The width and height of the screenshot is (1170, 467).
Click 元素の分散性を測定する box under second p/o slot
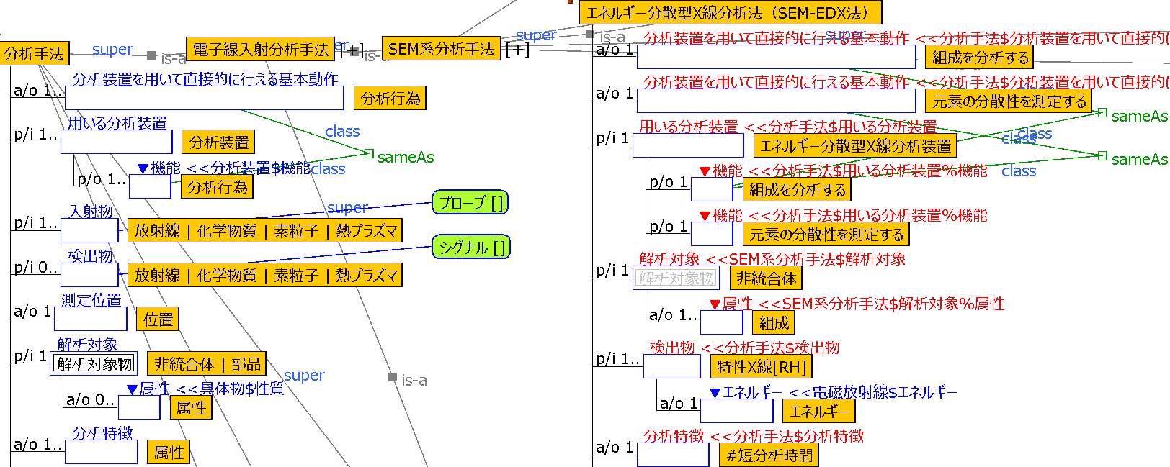point(826,235)
